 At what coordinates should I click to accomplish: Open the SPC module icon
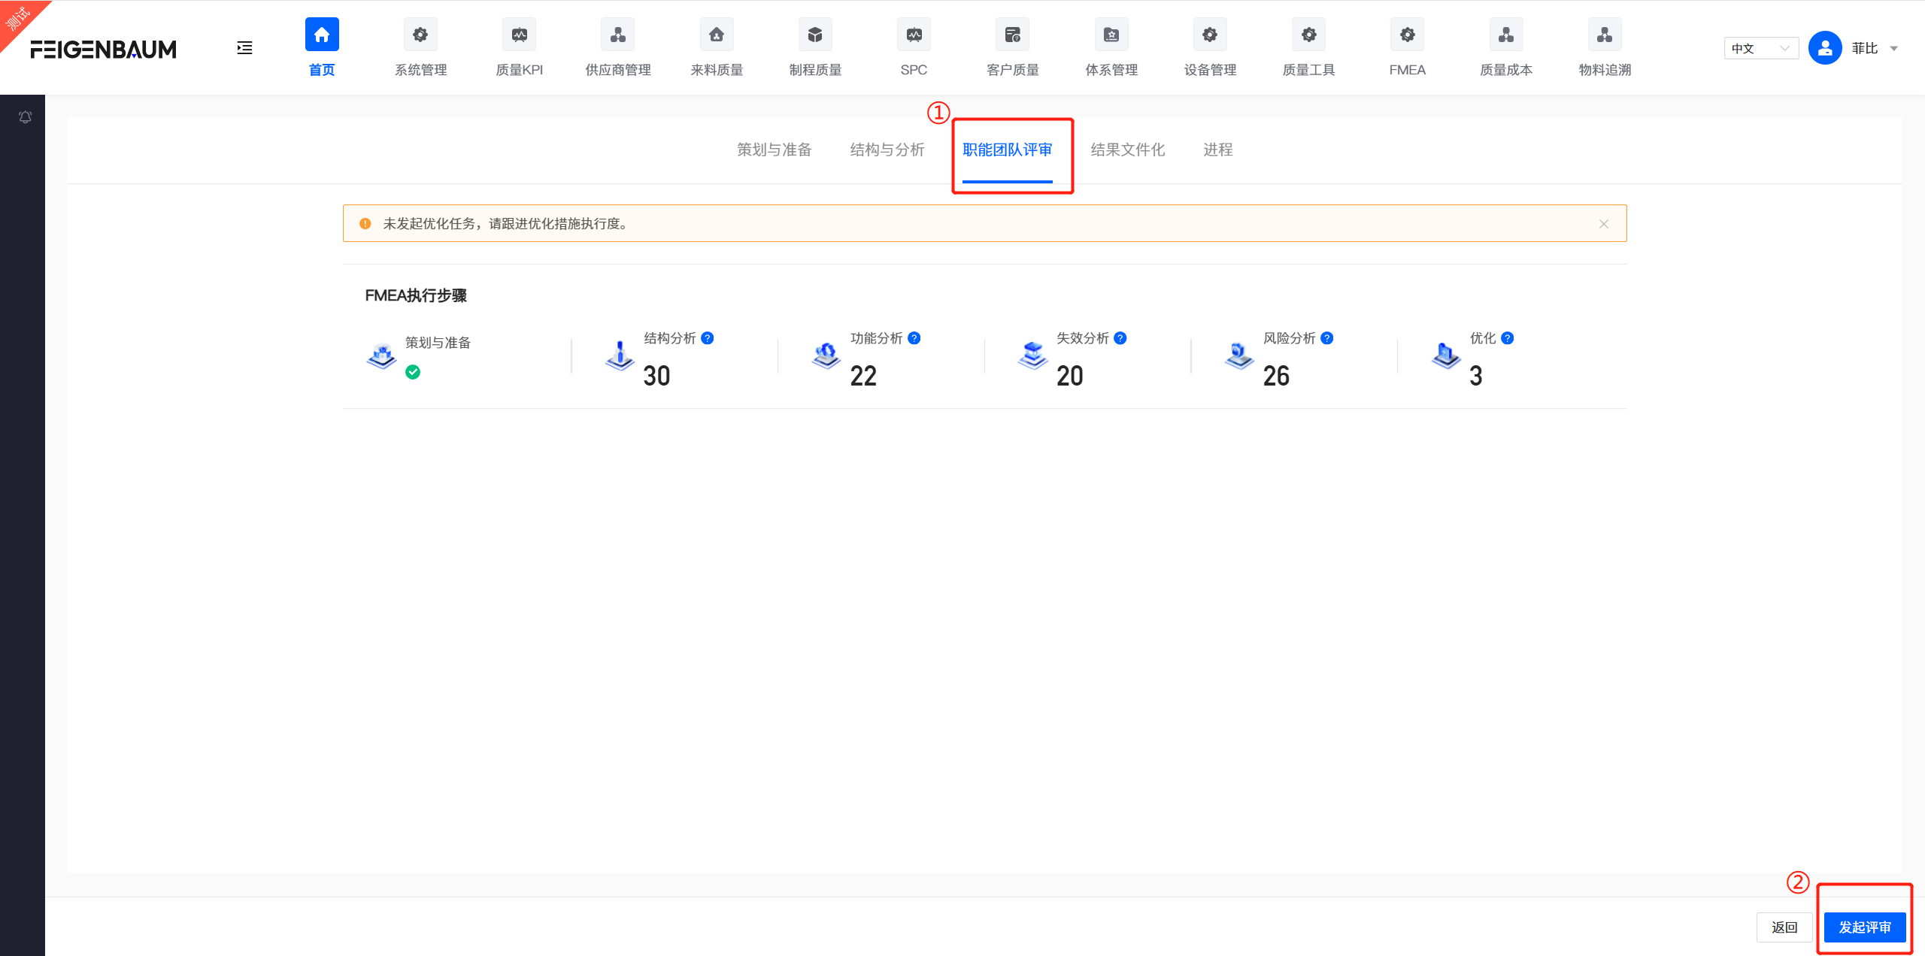[914, 35]
